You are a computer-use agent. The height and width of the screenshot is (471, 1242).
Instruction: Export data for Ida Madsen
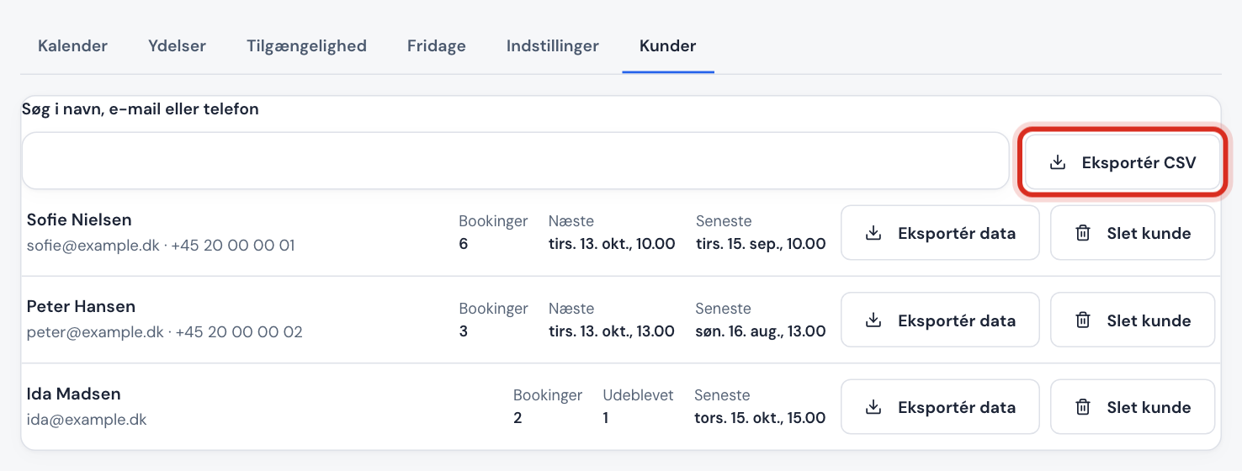pos(940,407)
